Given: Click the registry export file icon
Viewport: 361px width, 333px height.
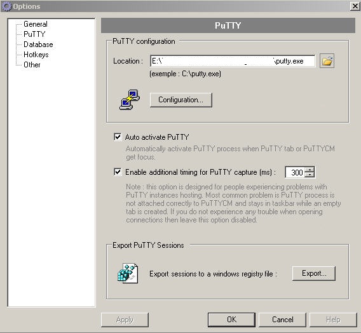Looking at the screenshot, I should pos(128,273).
